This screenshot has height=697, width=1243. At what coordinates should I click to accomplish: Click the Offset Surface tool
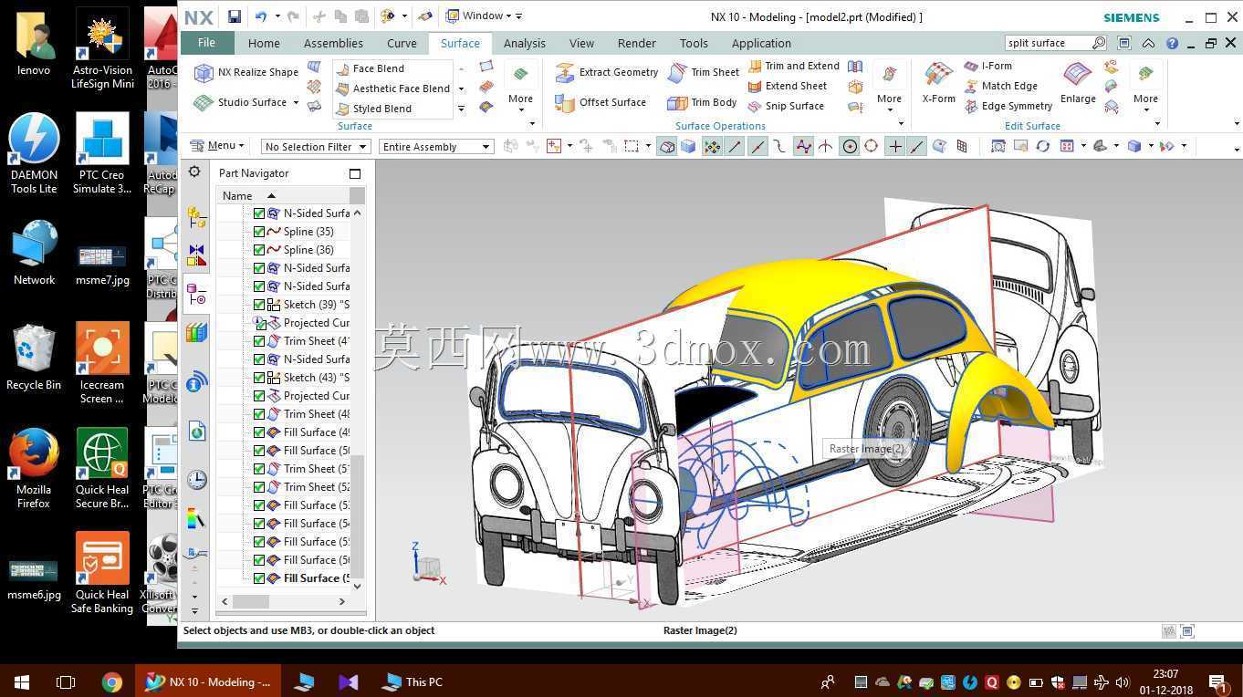601,102
